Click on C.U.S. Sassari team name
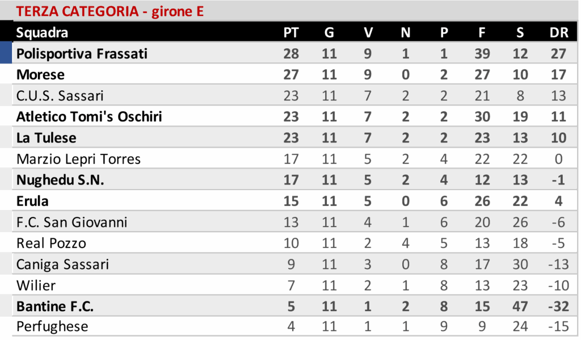The image size is (581, 340). tap(60, 95)
